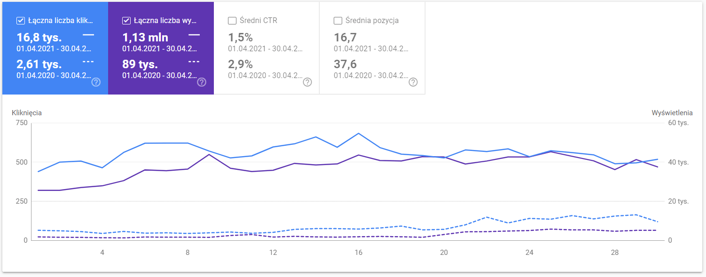
Task: Click day 20 on the x-axis
Action: point(444,253)
